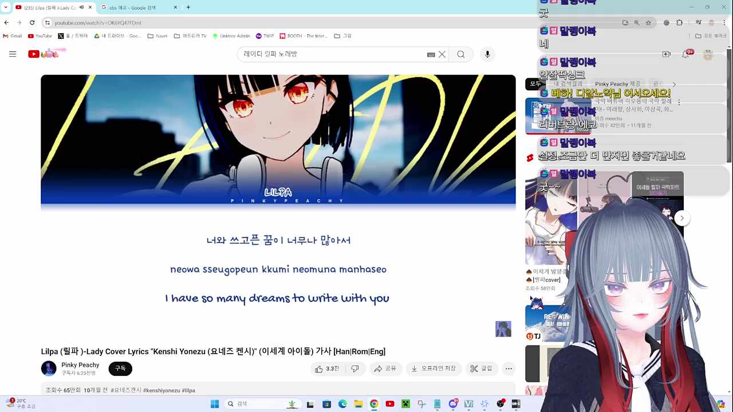This screenshot has width=733, height=412.
Task: Open BOOTH bookmark
Action: coord(304,36)
